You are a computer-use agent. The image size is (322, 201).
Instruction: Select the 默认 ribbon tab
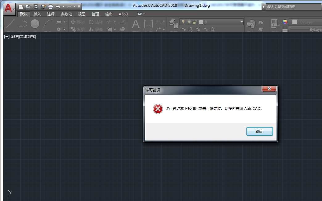pos(24,14)
